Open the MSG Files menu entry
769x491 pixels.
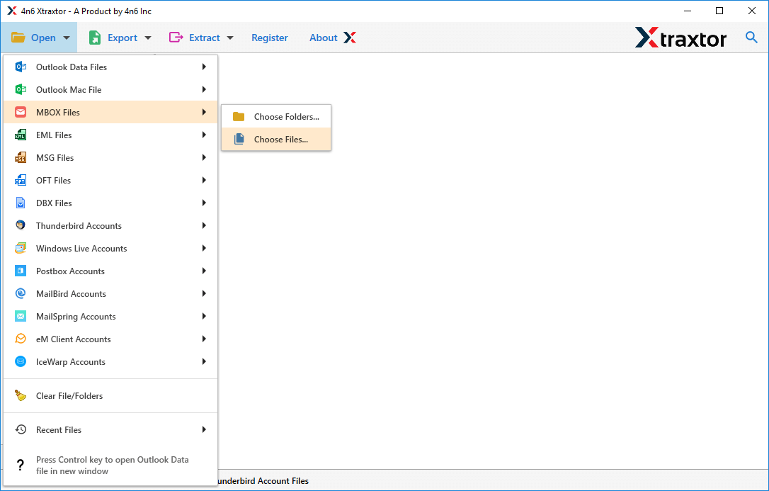[55, 158]
